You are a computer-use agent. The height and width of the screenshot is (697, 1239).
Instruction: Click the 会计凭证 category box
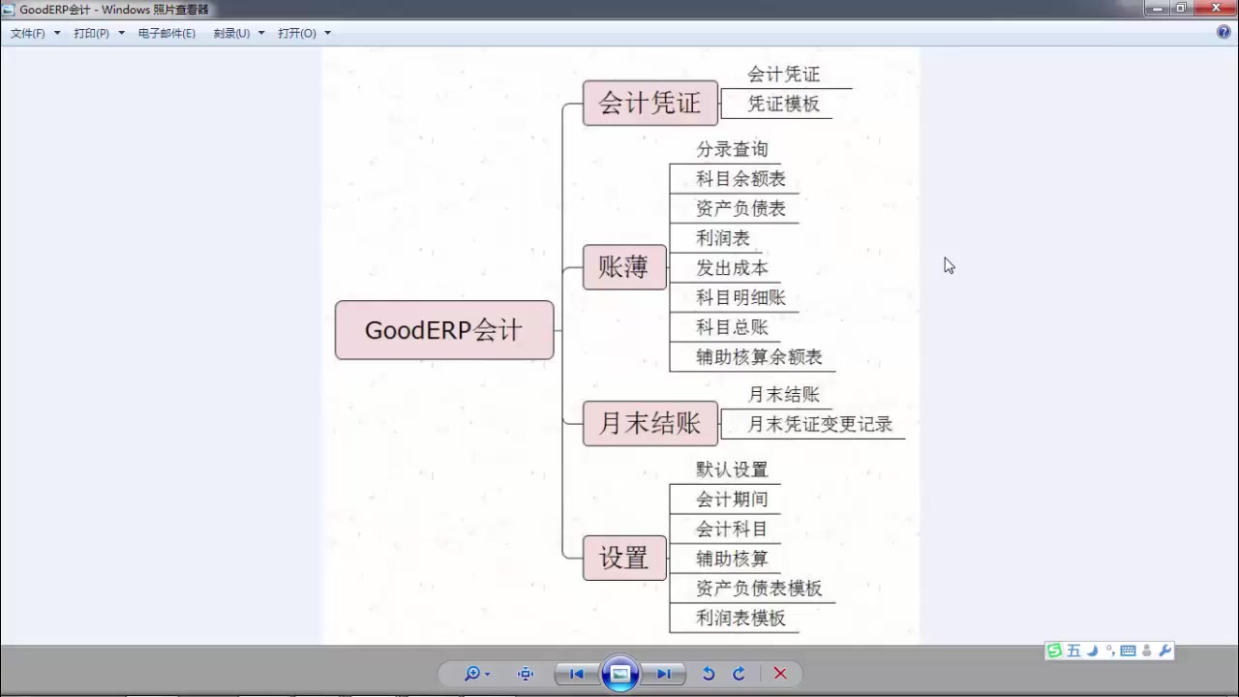[650, 103]
